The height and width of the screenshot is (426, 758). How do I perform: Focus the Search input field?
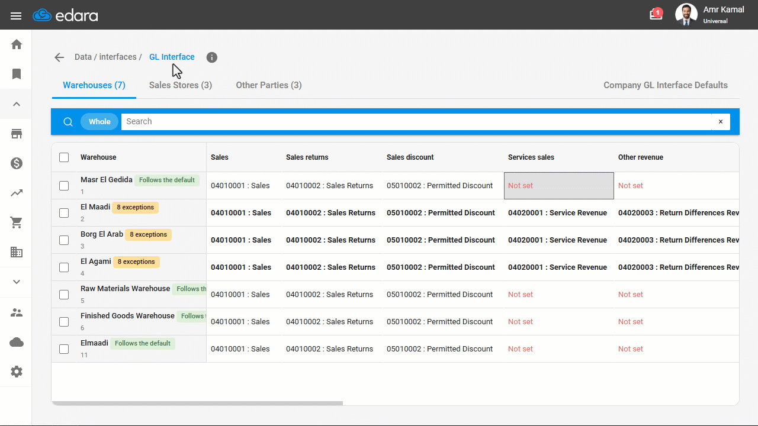click(x=416, y=122)
